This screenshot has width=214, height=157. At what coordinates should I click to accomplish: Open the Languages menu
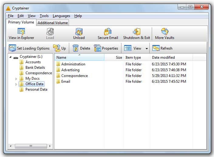click(x=61, y=16)
